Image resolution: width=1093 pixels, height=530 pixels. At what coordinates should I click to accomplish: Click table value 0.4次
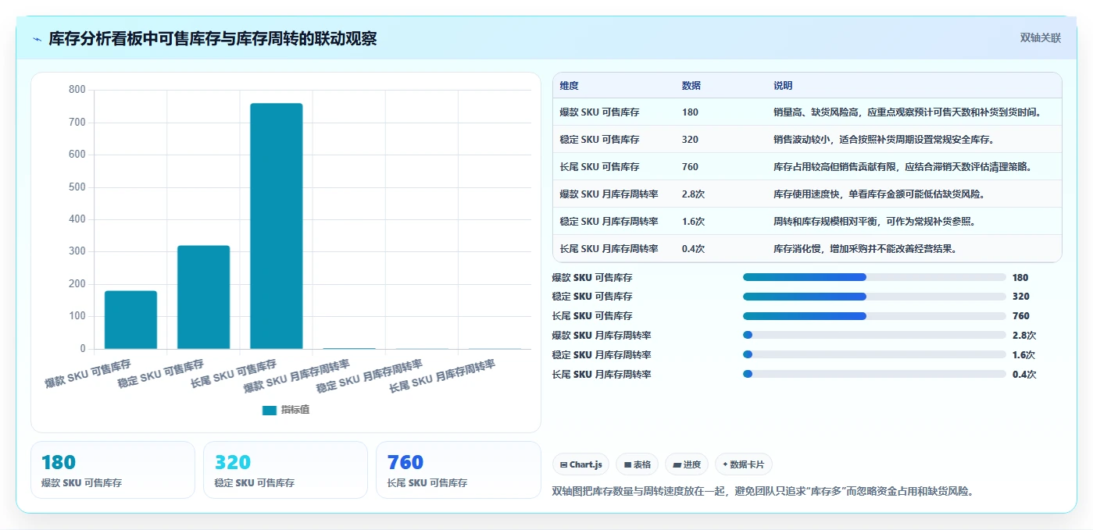click(693, 249)
